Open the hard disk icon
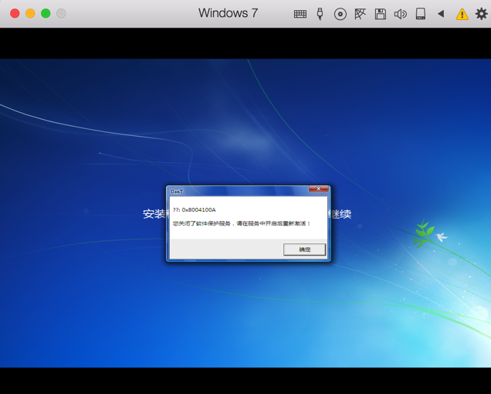 tap(420, 14)
